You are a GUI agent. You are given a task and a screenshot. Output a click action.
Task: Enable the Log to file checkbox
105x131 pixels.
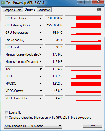pyautogui.click(x=6, y=113)
